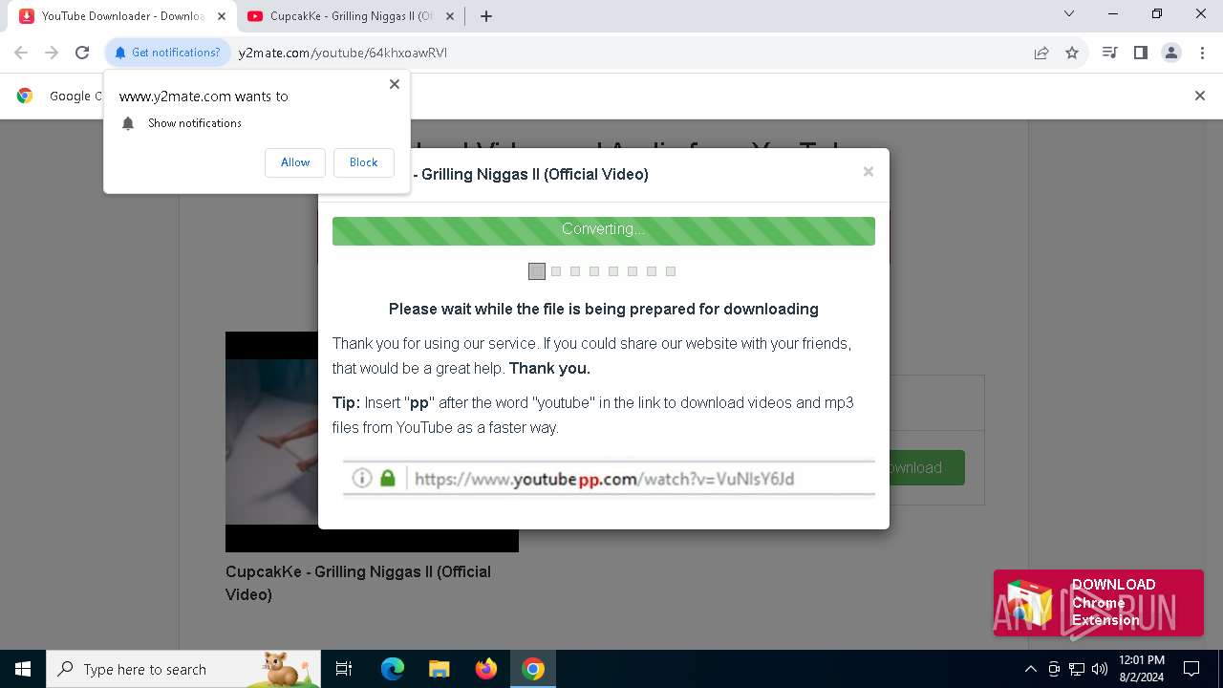The image size is (1223, 688).
Task: Go forward to next page
Action: tap(52, 53)
